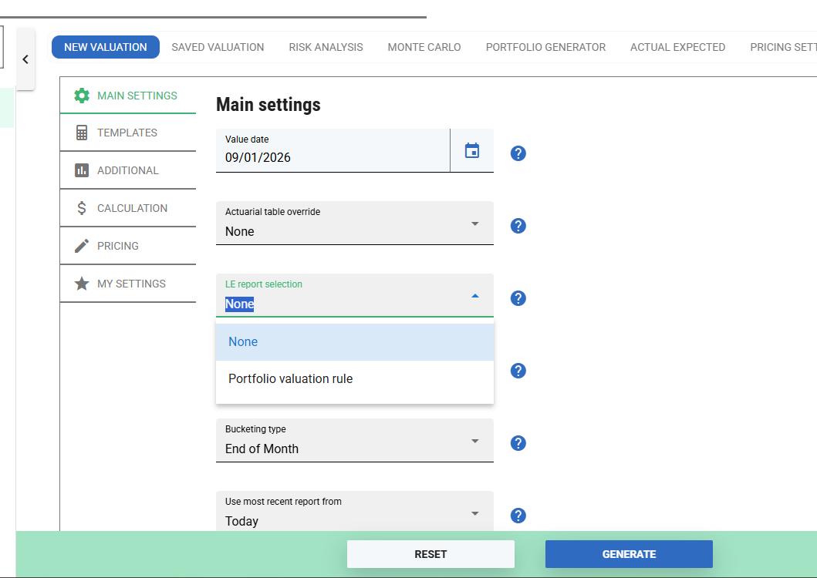This screenshot has height=578, width=817.
Task: Click help icon beside LE report selection
Action: tap(518, 298)
